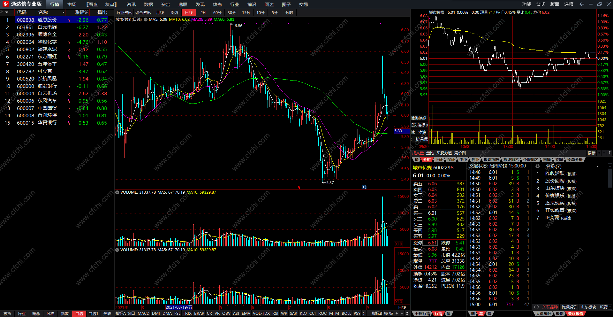613x317 pixels.
Task: Open the 日线 period selector below the volume chart
Action: click(402, 307)
